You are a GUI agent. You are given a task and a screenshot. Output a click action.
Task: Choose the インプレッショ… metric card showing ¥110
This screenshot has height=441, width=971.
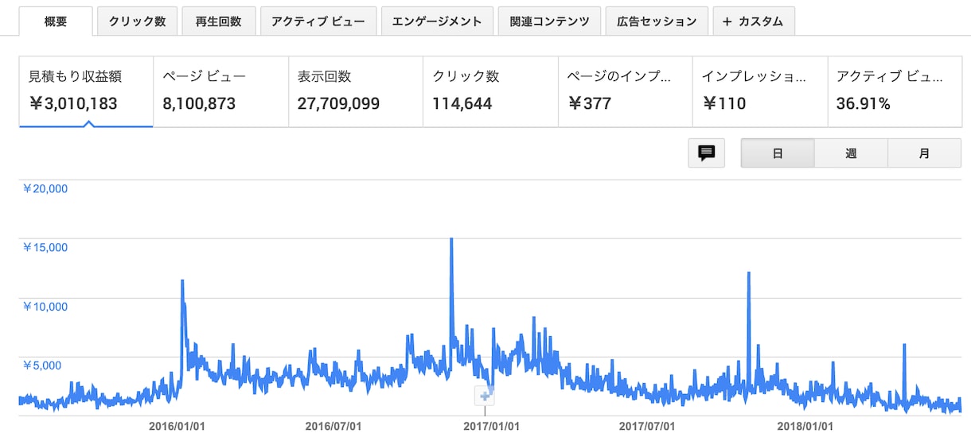(760, 91)
